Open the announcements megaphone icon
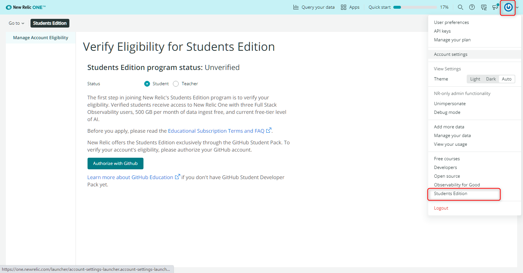 (x=495, y=7)
